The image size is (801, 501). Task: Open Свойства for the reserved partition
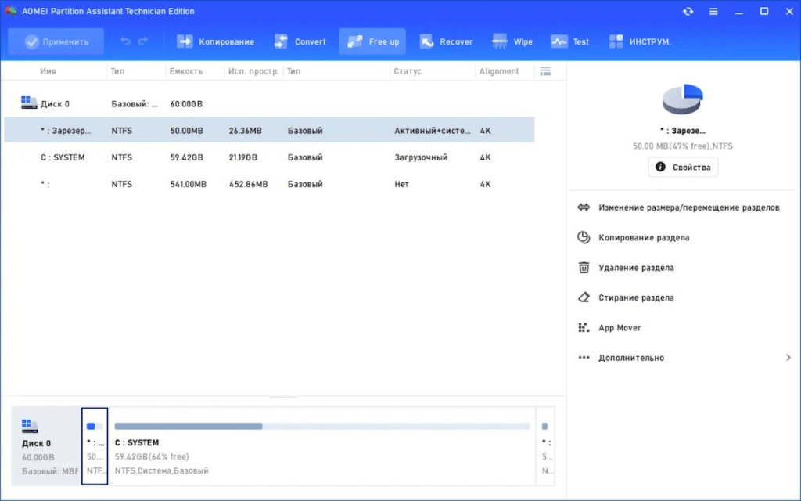point(682,167)
